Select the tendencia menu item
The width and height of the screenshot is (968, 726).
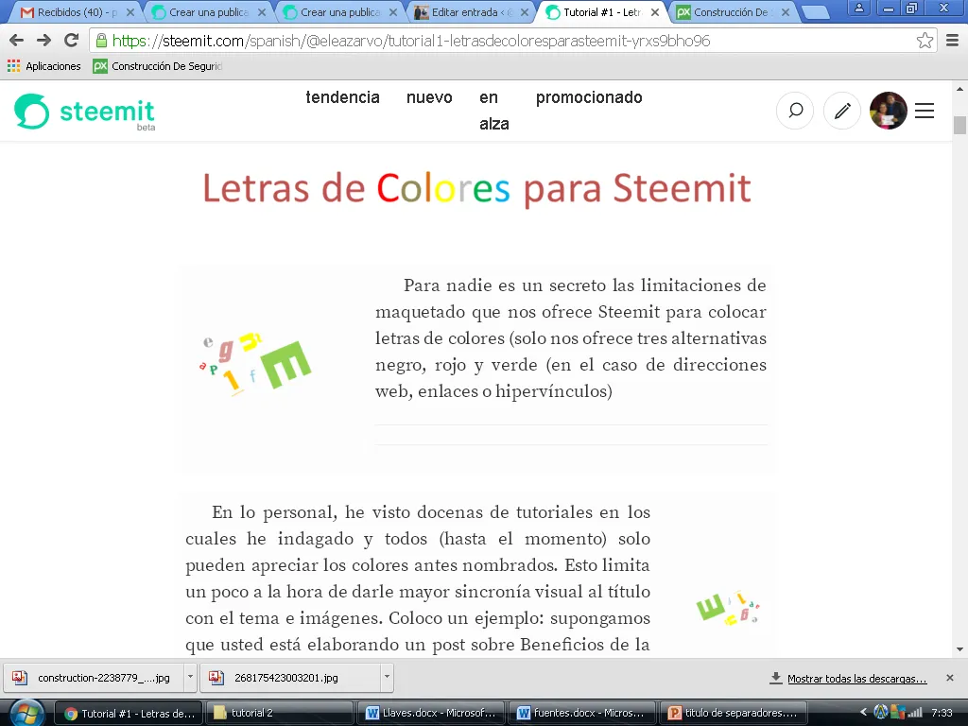click(x=342, y=97)
